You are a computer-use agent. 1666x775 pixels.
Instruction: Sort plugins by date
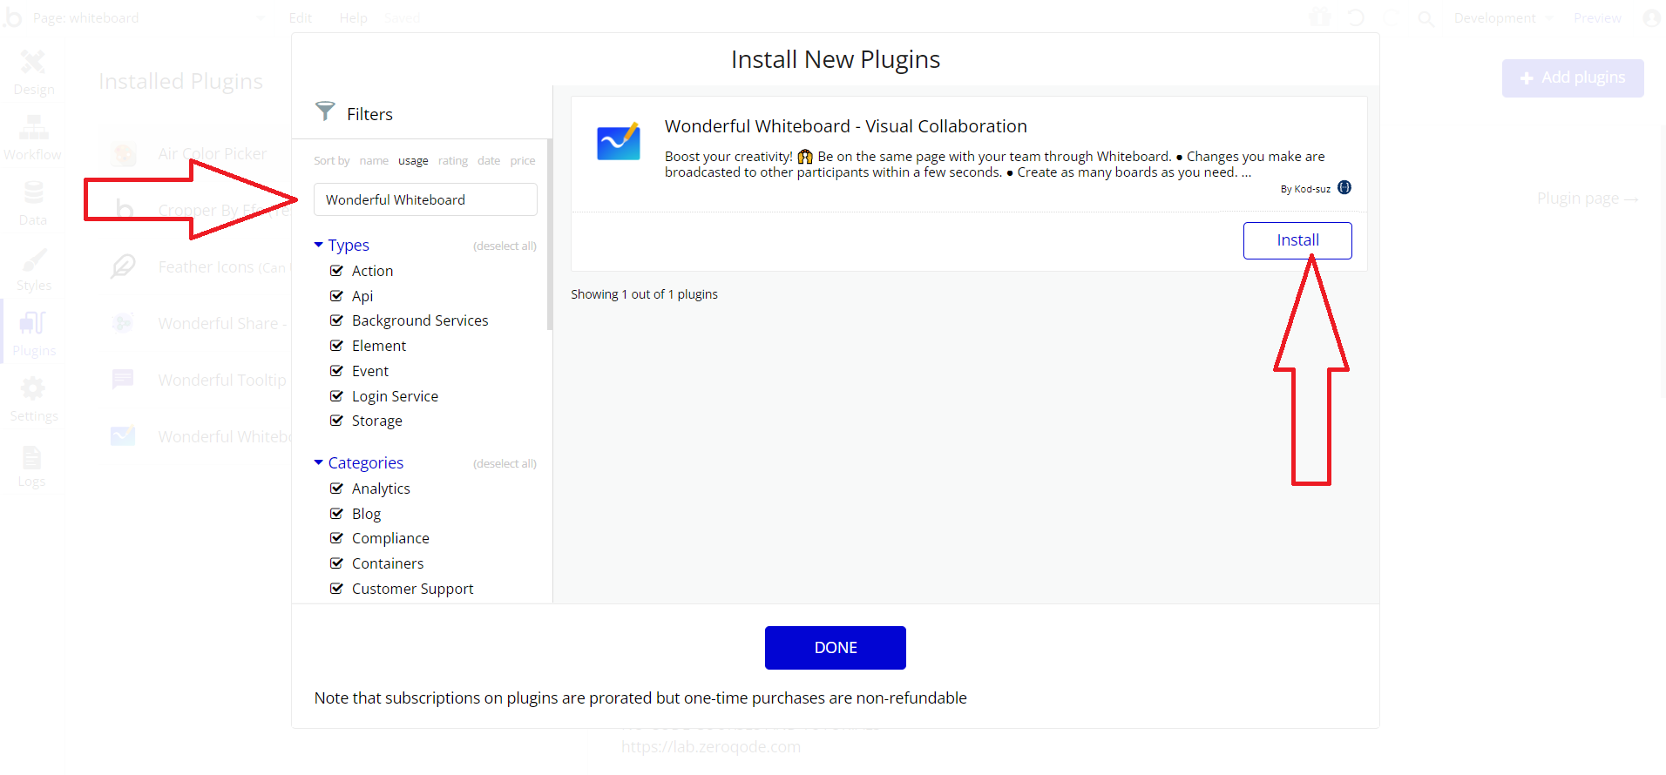pos(489,160)
